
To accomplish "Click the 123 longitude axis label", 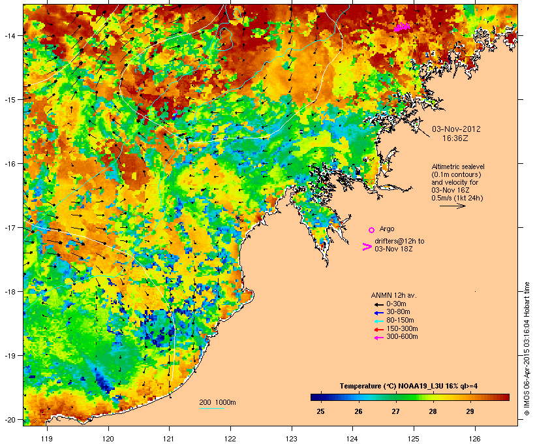I will 292,439.
